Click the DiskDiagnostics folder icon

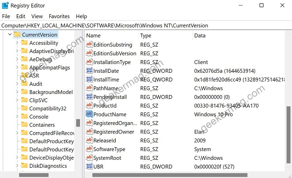(x=24, y=165)
